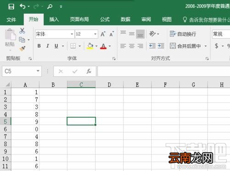
Task: Align text left
Action: point(123,46)
